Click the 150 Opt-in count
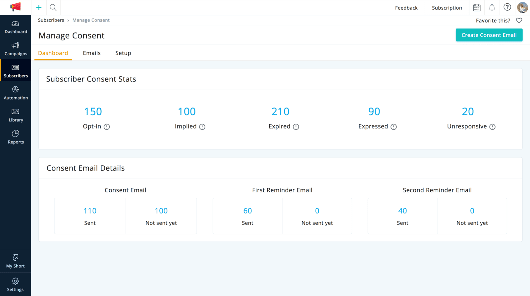The image size is (530, 296). point(93,112)
